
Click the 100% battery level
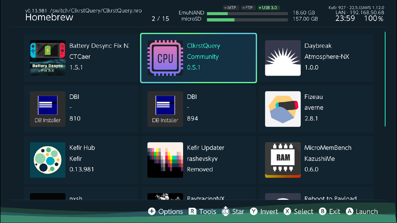click(374, 19)
